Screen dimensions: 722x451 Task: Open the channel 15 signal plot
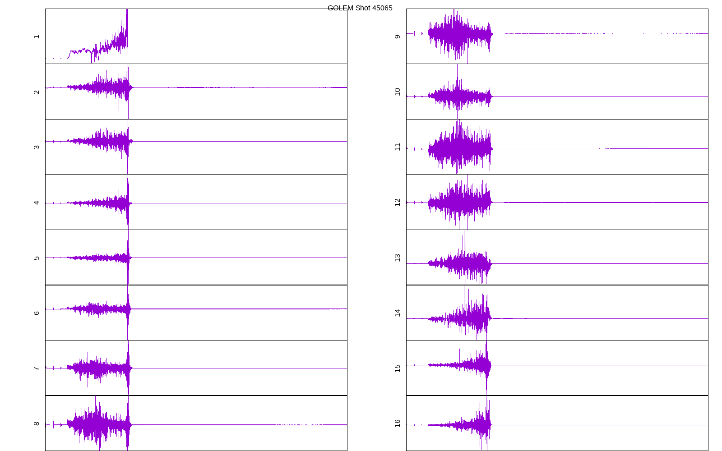click(557, 368)
